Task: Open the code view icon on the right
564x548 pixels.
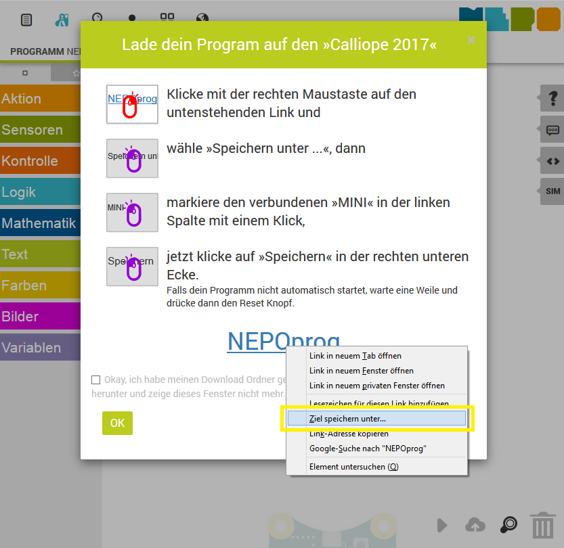Action: 553,161
